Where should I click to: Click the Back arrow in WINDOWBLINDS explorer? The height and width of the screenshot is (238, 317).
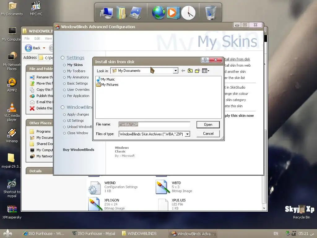(28, 48)
